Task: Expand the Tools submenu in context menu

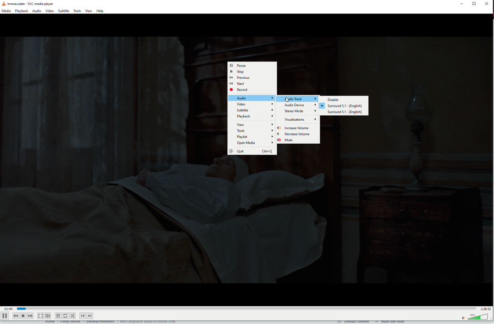Action: pyautogui.click(x=252, y=131)
